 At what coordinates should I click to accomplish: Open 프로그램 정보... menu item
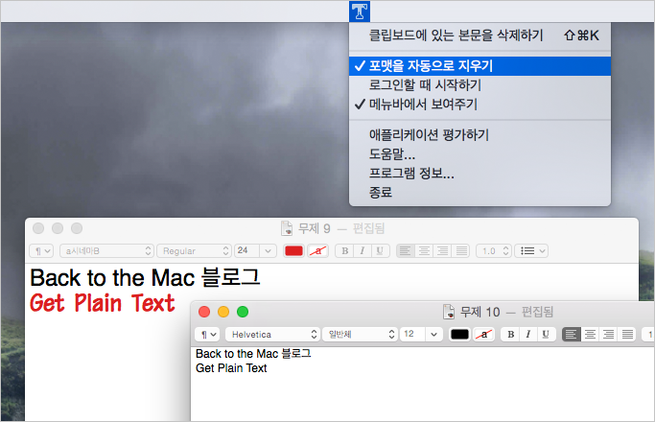(x=480, y=173)
